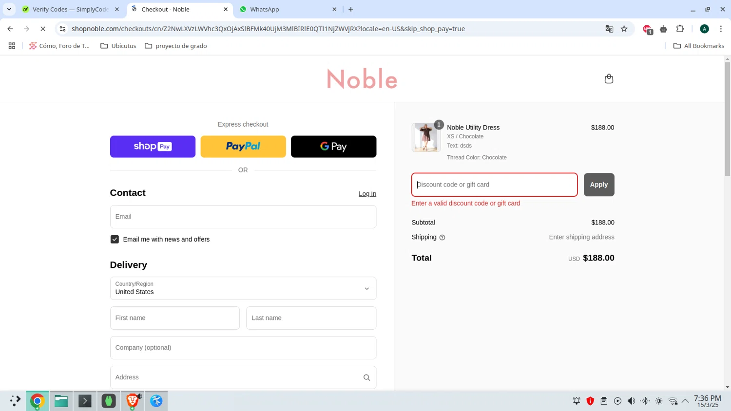Click the Address field
This screenshot has width=731, height=411.
243,377
